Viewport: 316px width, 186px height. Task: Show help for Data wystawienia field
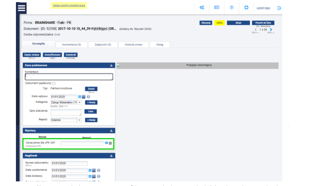pos(98,170)
